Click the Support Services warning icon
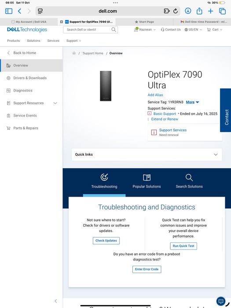This screenshot has width=231, height=308. [154, 132]
